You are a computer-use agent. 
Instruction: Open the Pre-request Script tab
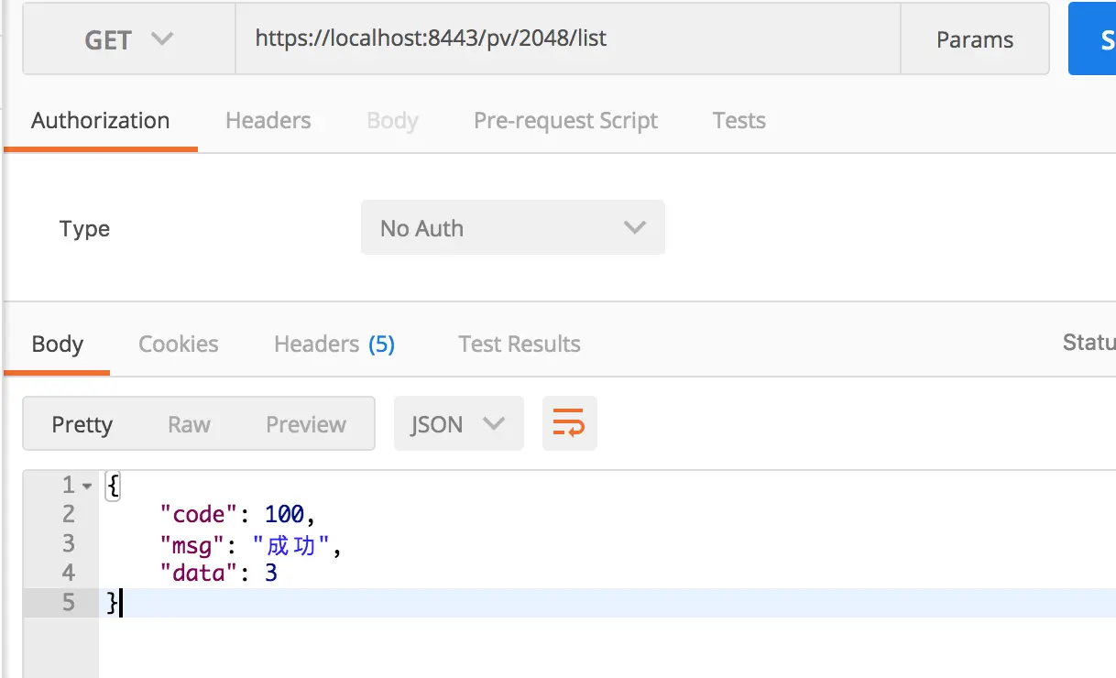(565, 121)
